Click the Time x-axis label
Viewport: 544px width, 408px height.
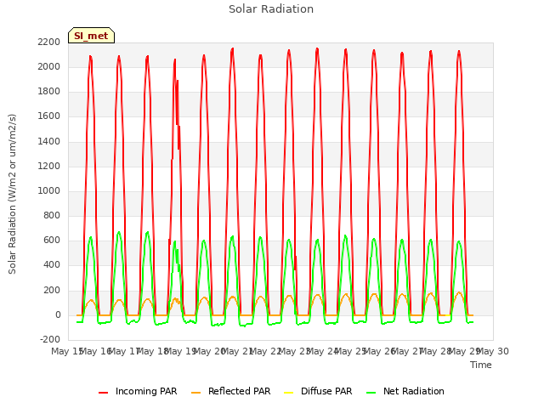click(x=481, y=365)
